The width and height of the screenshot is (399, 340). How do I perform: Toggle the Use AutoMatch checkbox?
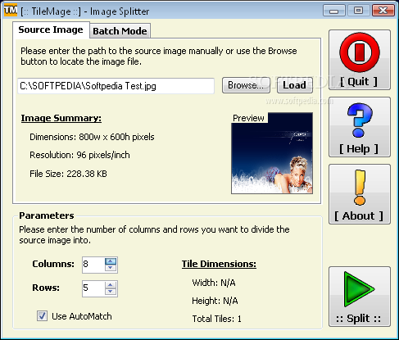(x=42, y=316)
